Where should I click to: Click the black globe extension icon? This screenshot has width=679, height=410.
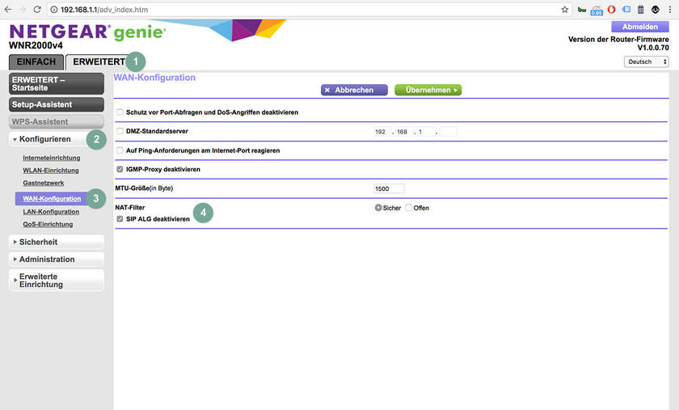pyautogui.click(x=656, y=10)
